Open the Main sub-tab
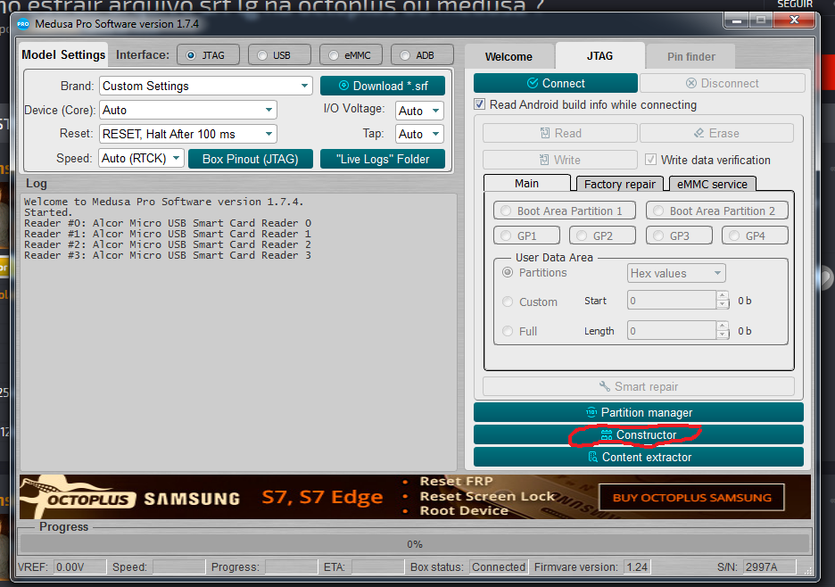This screenshot has width=835, height=587. coord(526,183)
